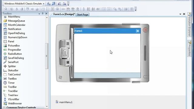Click the Size to Grid icon
Screen dimensions: 194x109
(x=57, y=9)
